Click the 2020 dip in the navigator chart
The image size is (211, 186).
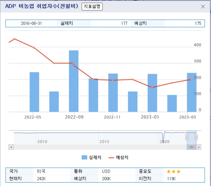click(x=163, y=138)
